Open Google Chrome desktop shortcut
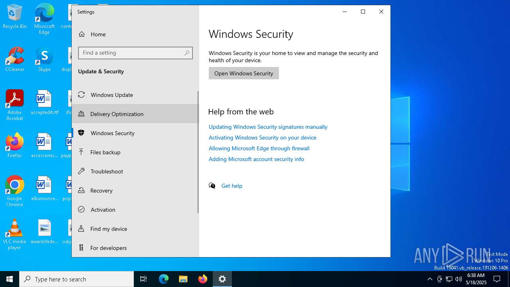Screen dimensions: 510x287 [15, 191]
